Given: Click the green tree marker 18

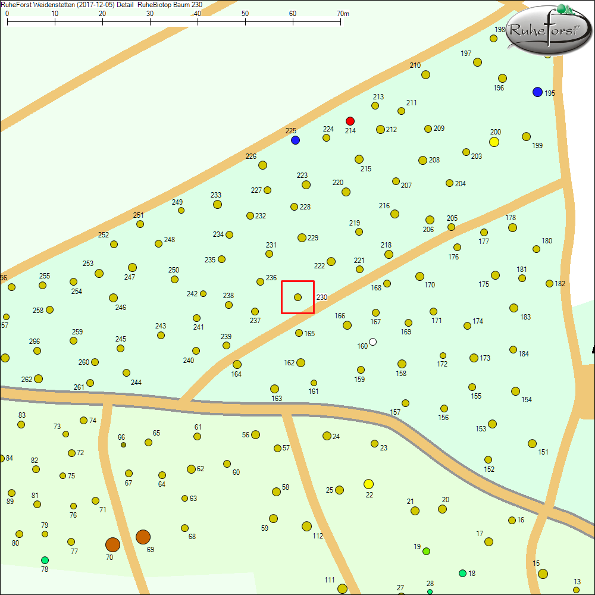Looking at the screenshot, I should 462,573.
